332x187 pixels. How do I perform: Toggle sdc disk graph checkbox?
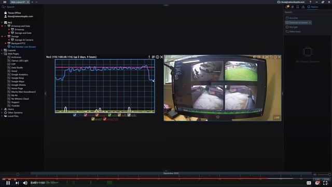129,115
